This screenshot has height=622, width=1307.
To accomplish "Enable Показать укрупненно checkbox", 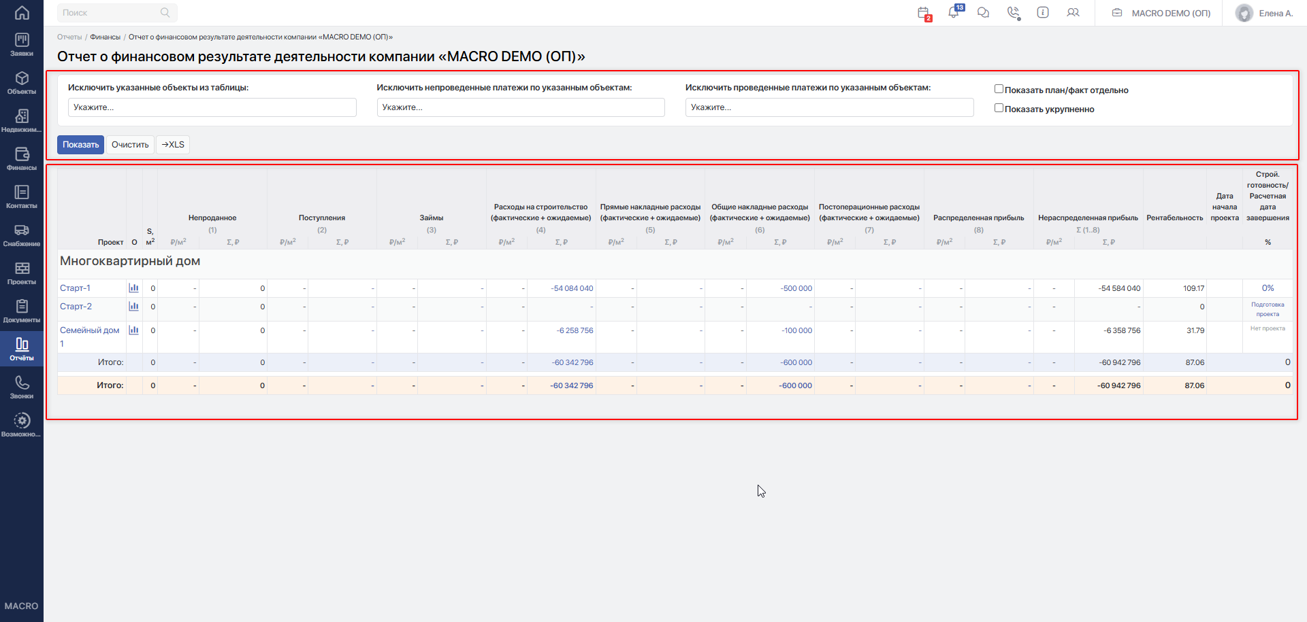I will (999, 108).
